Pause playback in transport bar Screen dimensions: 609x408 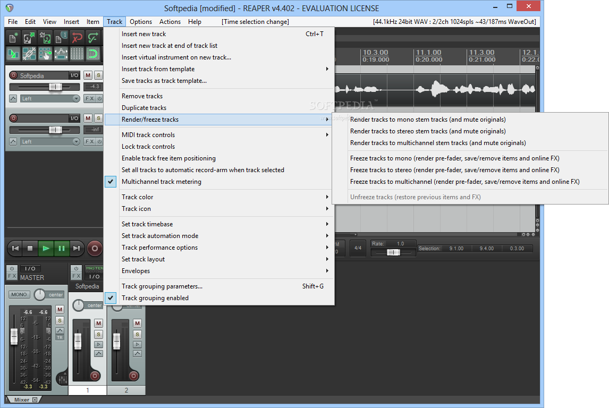coord(61,249)
